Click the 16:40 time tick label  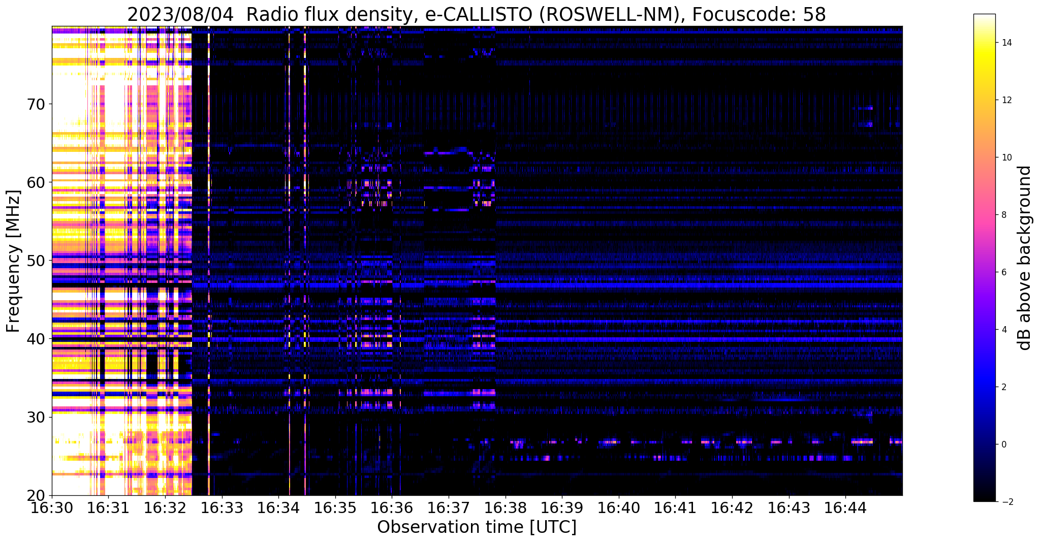(x=619, y=508)
